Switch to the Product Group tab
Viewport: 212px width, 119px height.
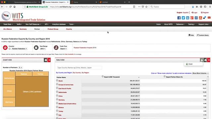click(53, 29)
